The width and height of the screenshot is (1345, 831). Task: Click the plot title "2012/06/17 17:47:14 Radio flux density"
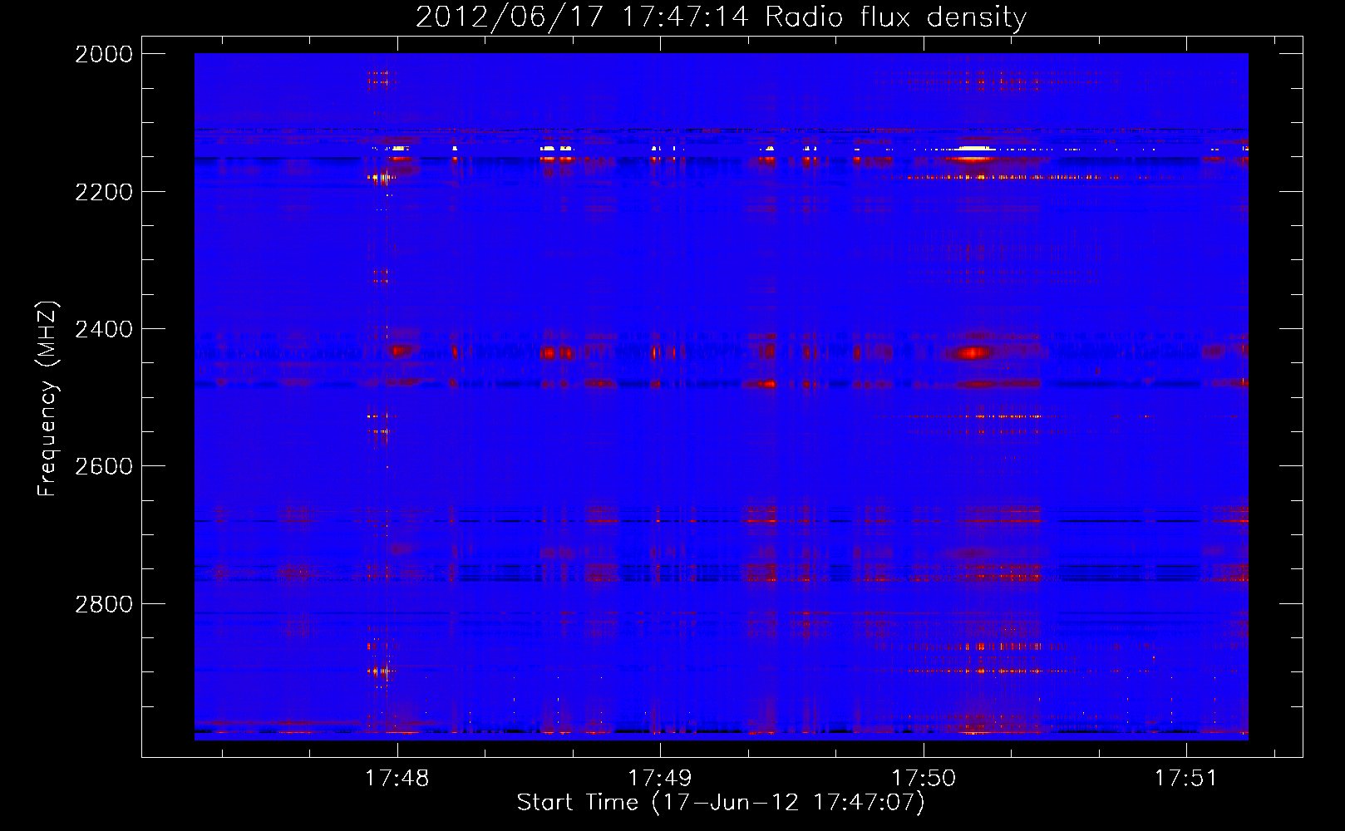[721, 17]
